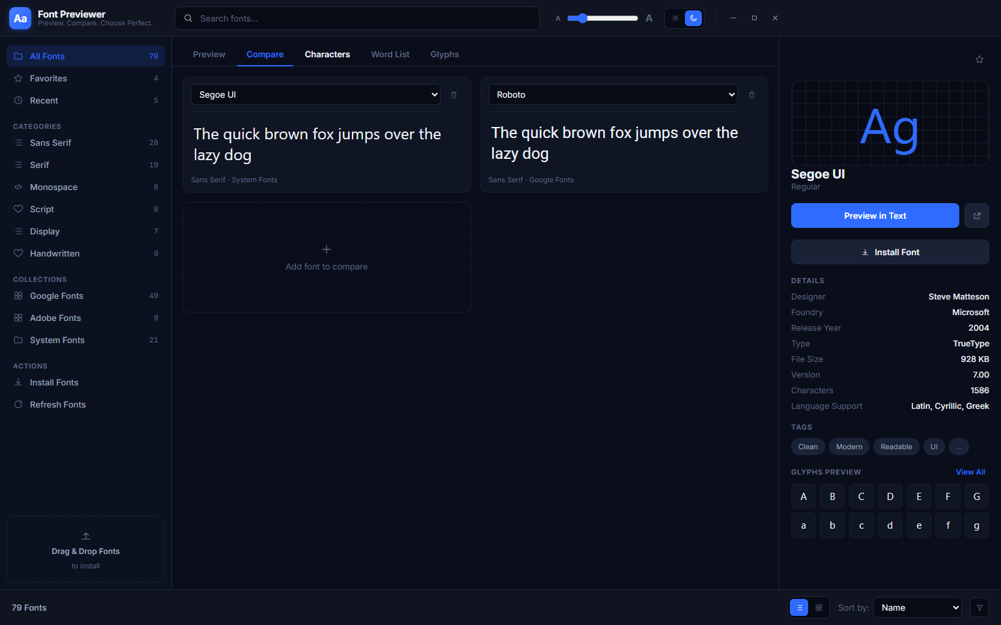Image resolution: width=1001 pixels, height=625 pixels.
Task: Open the Segoe UI font selector dropdown
Action: click(315, 94)
